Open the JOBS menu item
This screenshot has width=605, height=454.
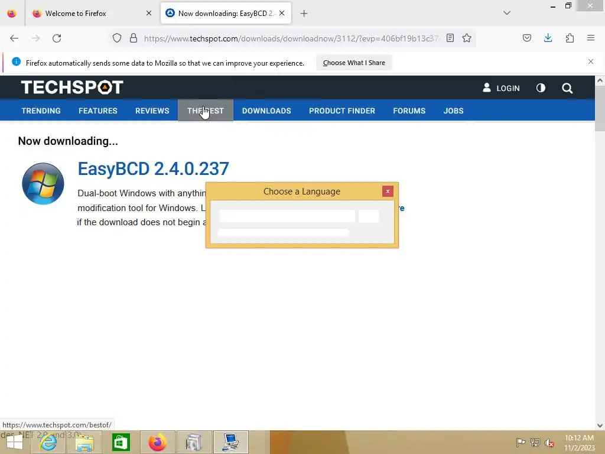click(453, 111)
